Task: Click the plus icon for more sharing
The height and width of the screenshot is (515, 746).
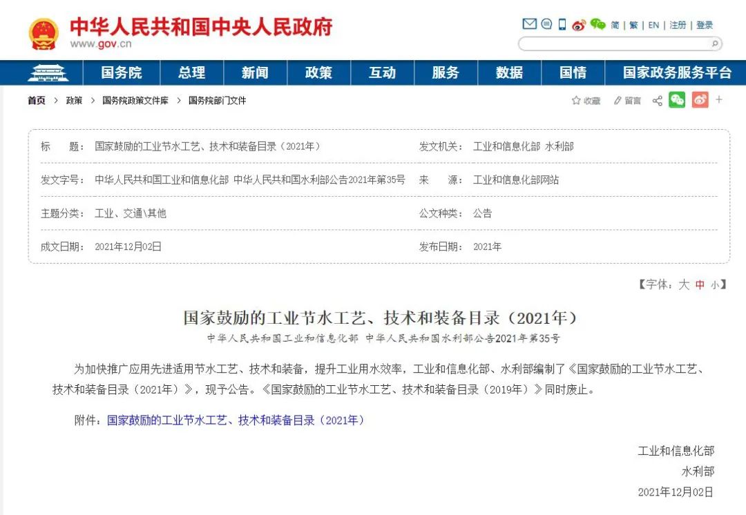Action: [x=719, y=99]
